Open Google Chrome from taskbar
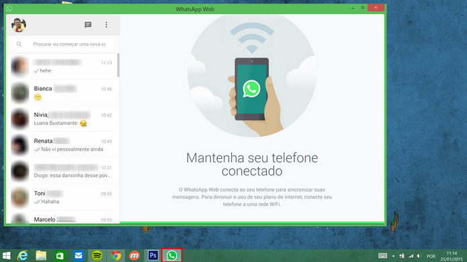This screenshot has width=467, height=262. 116,255
